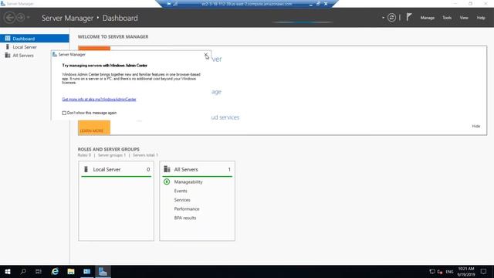Viewport: 494px width, 278px height.
Task: Click the All Servers tile icon
Action: (x=167, y=169)
